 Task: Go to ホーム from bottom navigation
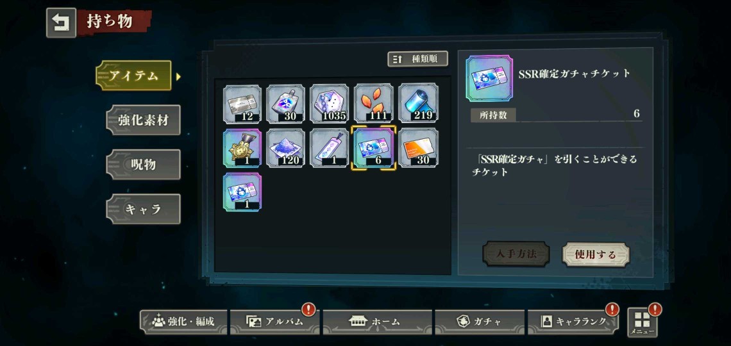(x=377, y=322)
